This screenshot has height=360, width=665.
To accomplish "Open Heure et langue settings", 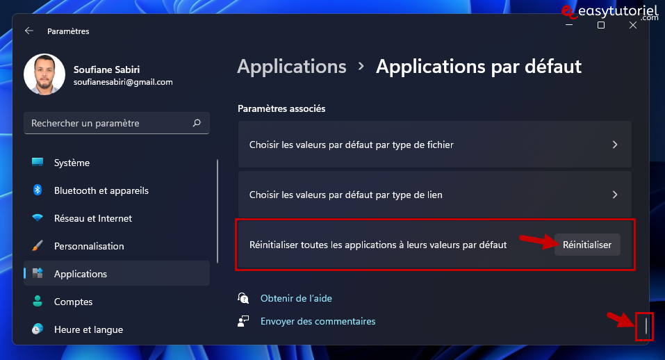I will tap(117, 329).
